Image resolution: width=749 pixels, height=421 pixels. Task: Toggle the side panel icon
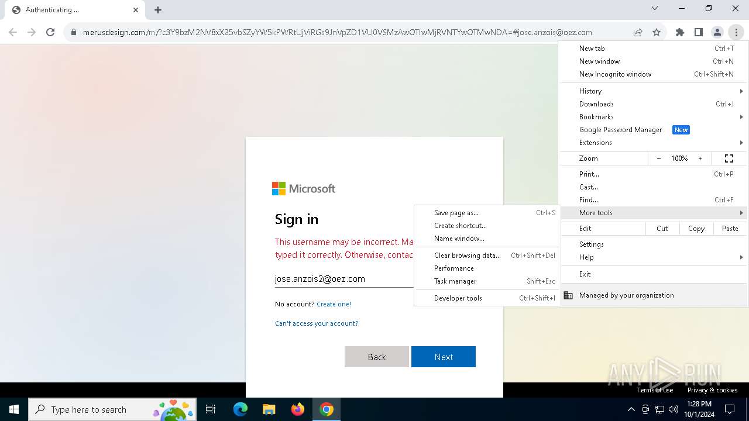pyautogui.click(x=699, y=32)
